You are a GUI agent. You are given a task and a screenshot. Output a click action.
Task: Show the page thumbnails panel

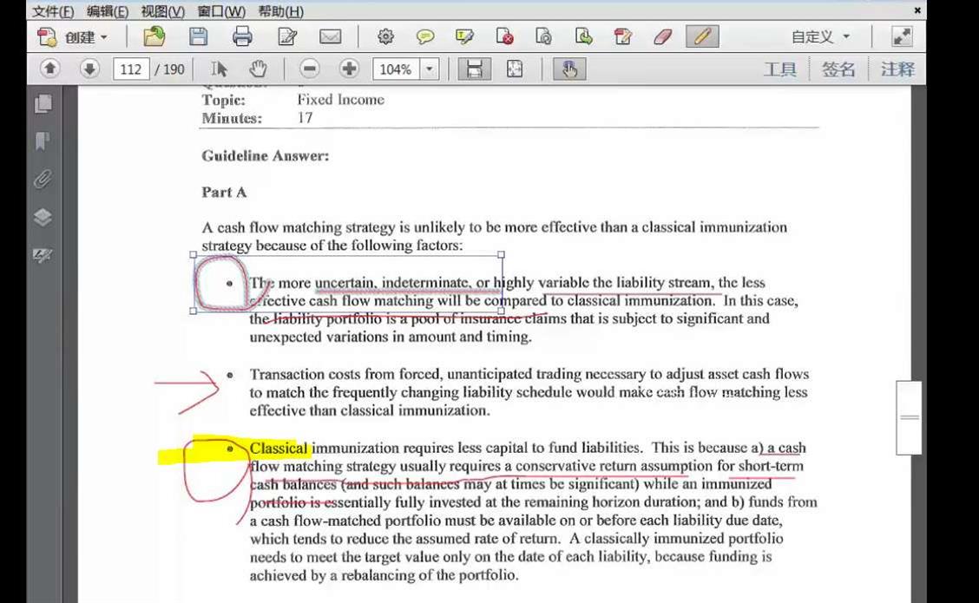[x=43, y=103]
